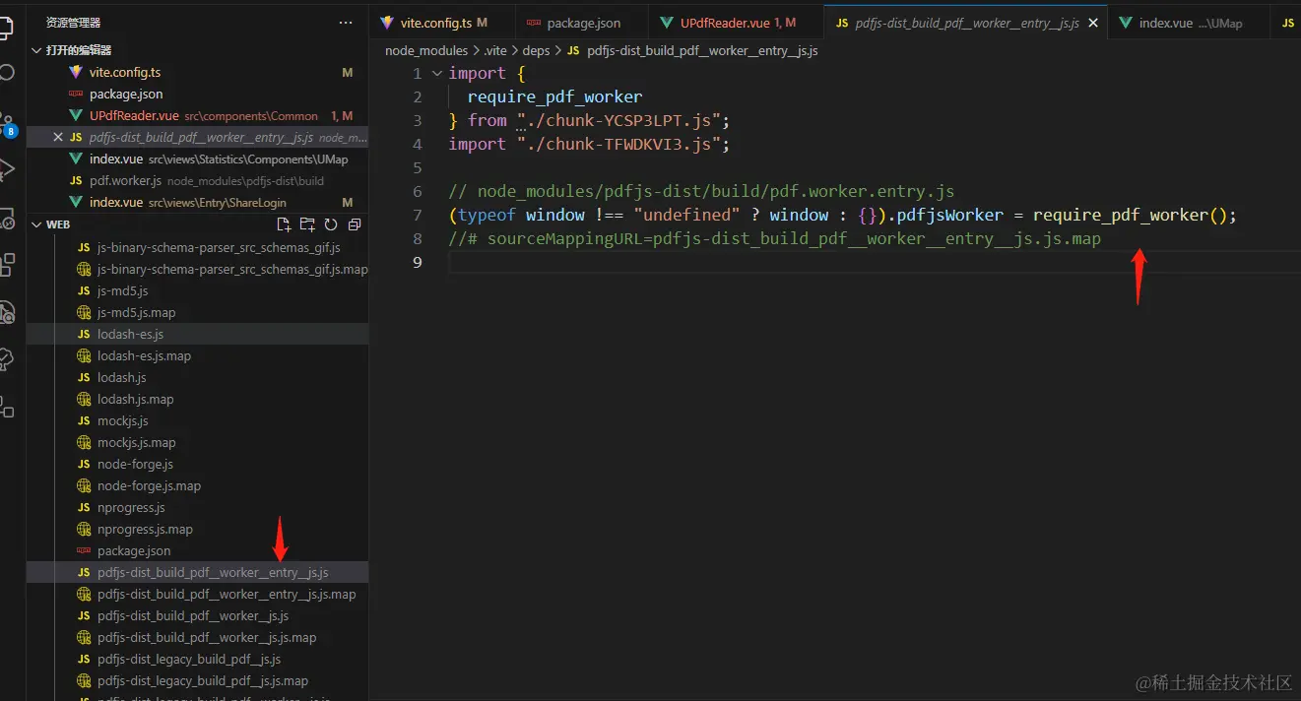Open the Explorer more actions ellipsis menu
This screenshot has width=1301, height=701.
pyautogui.click(x=345, y=22)
